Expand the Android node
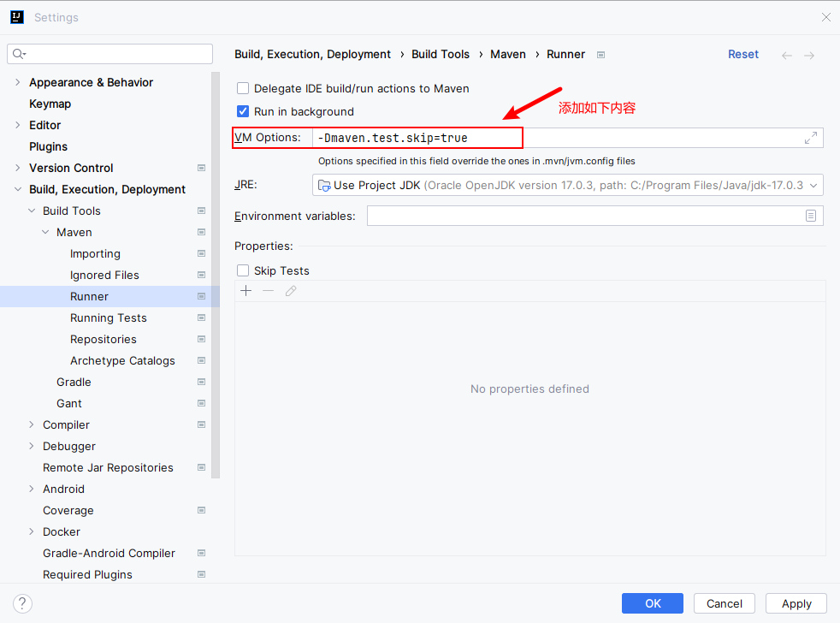840x623 pixels. (31, 489)
